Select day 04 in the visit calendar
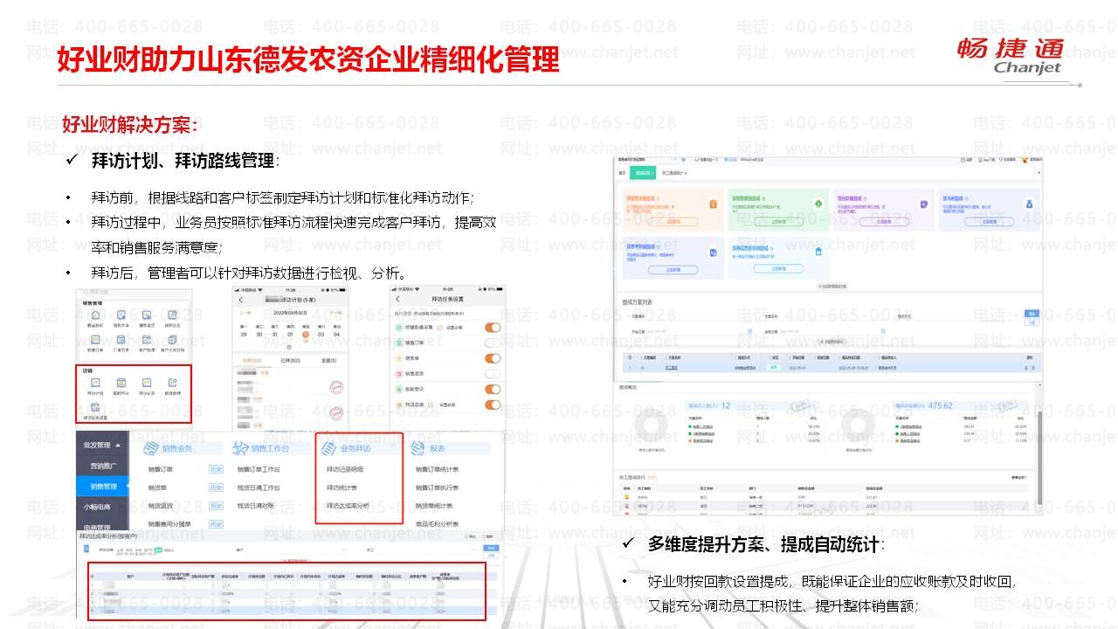This screenshot has height=629, width=1118. [x=337, y=334]
